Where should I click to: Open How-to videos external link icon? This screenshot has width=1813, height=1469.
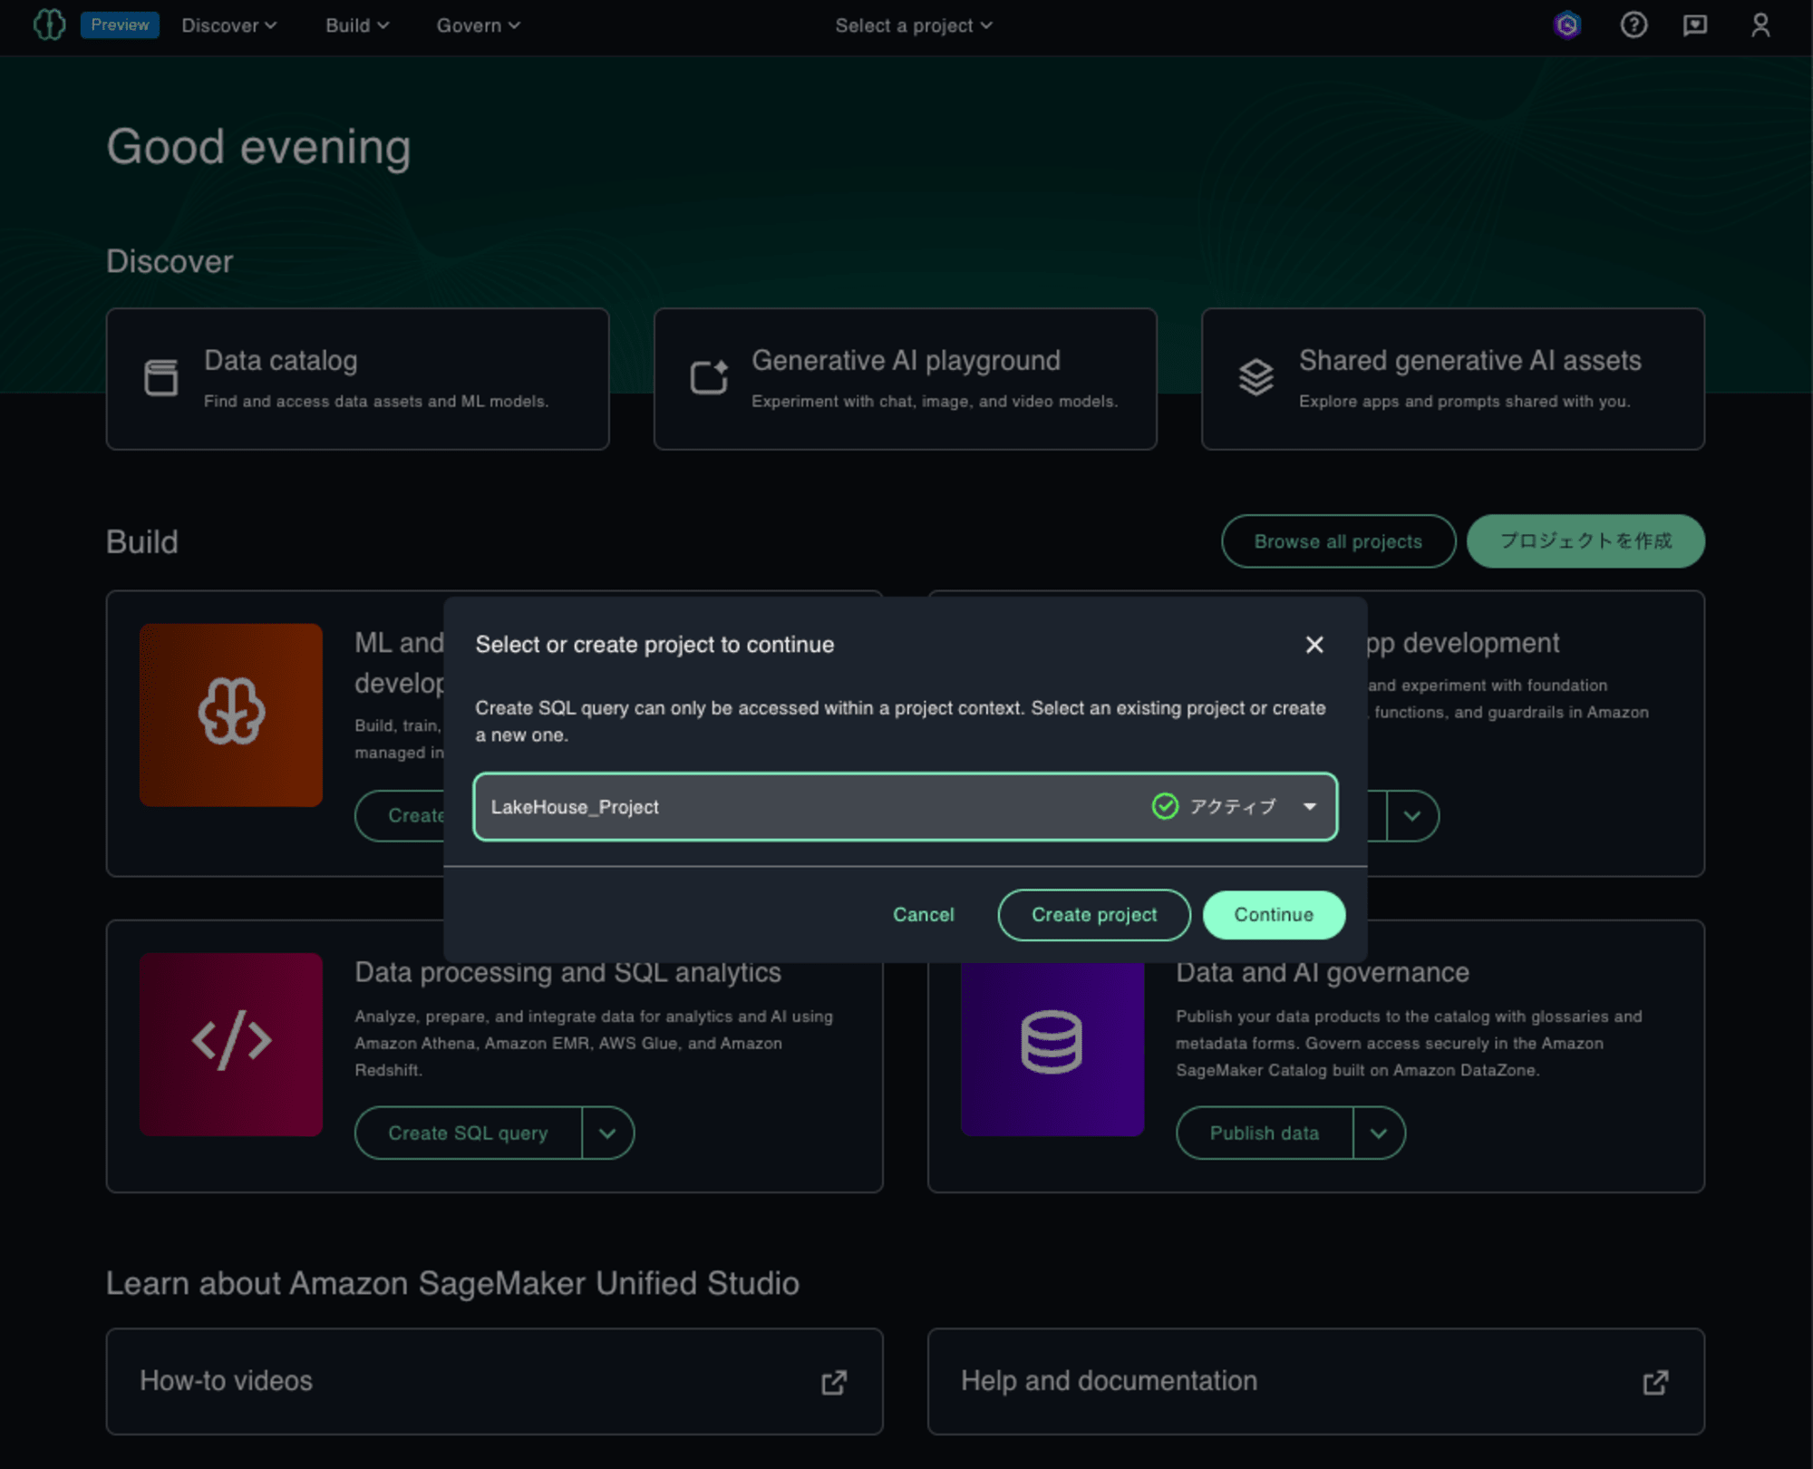834,1382
